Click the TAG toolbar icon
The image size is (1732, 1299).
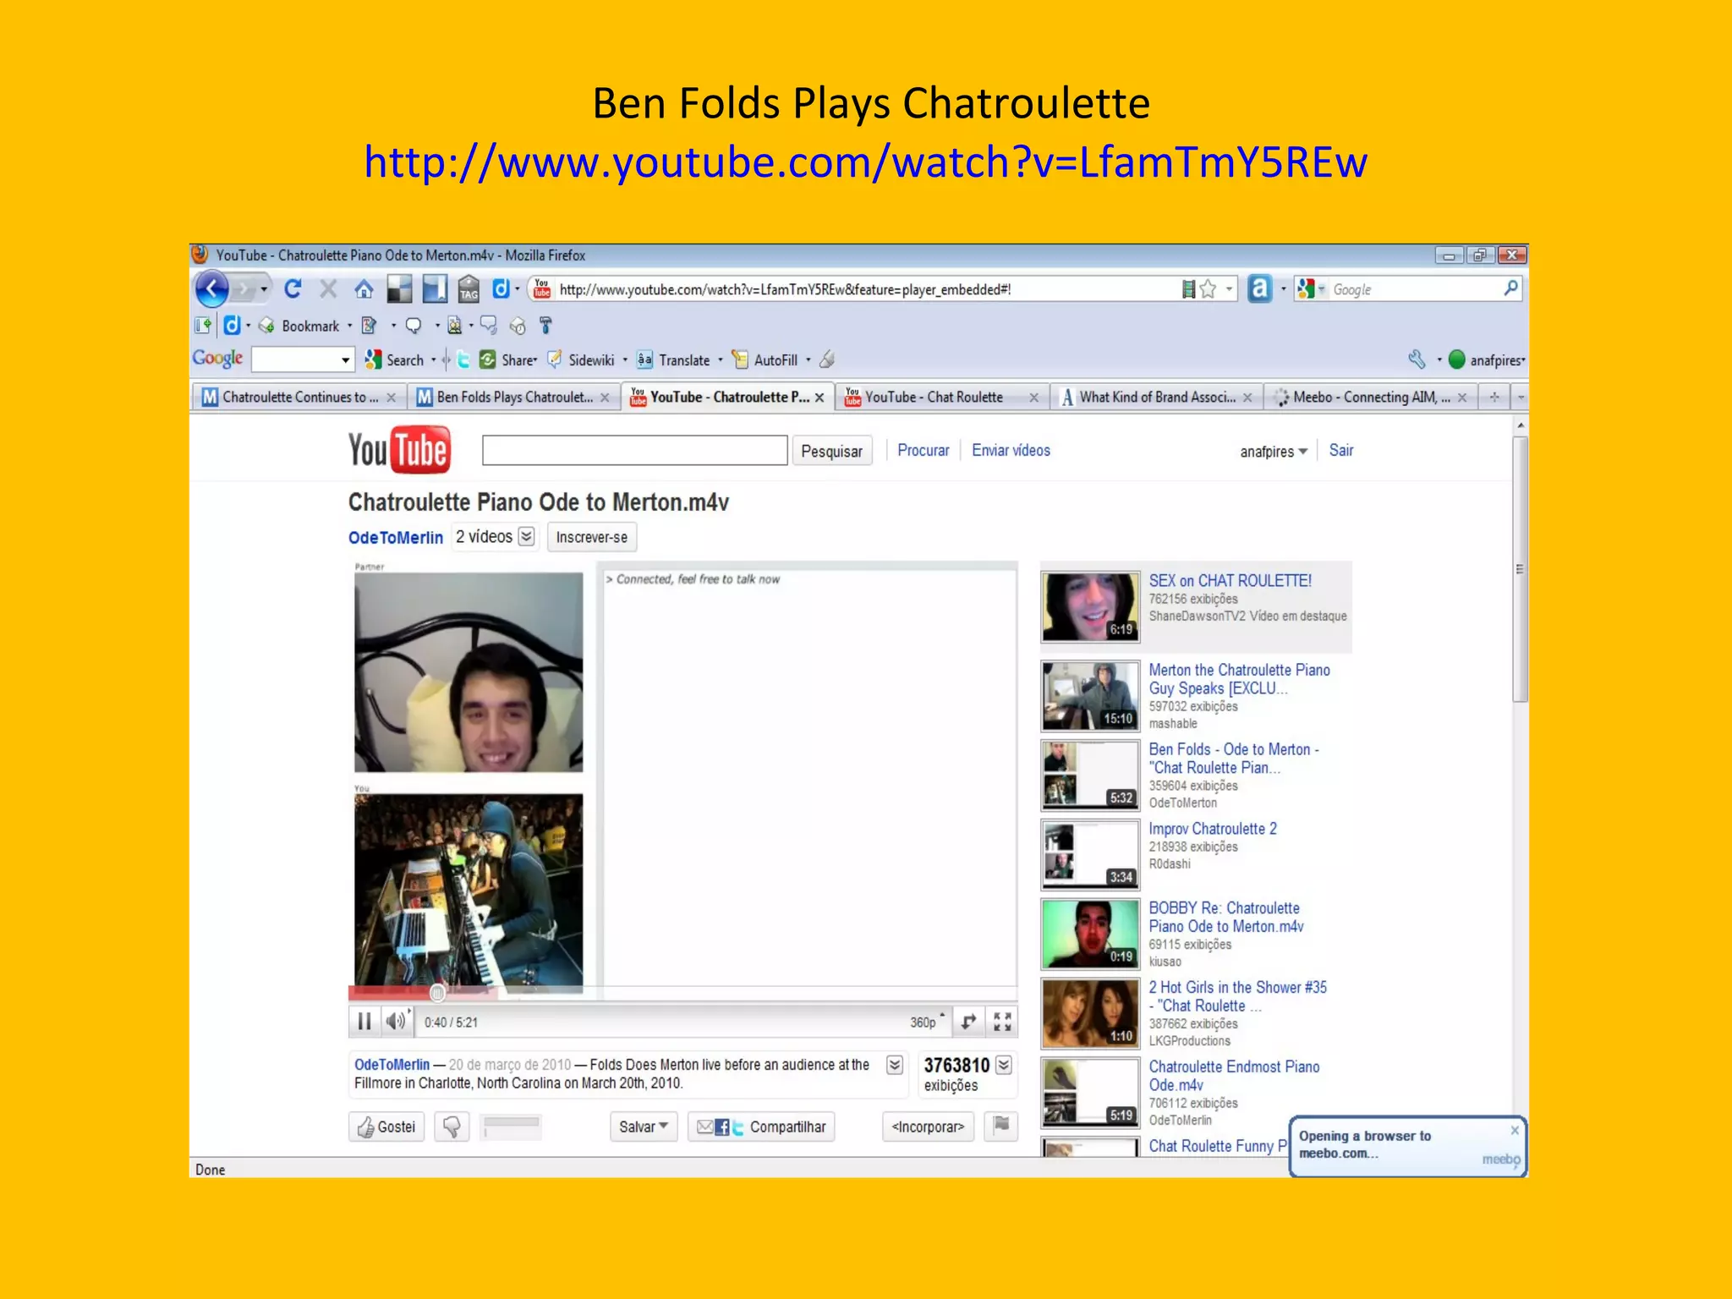coord(469,289)
